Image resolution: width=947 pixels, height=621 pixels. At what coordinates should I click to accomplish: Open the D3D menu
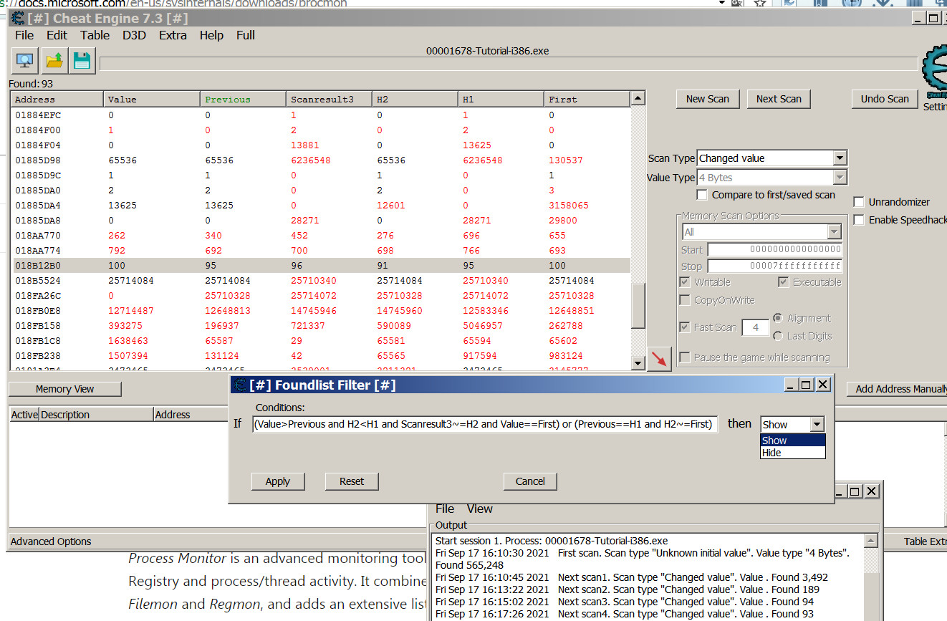134,35
